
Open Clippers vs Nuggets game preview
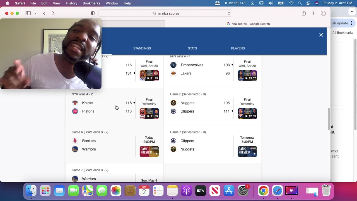[x=247, y=152]
